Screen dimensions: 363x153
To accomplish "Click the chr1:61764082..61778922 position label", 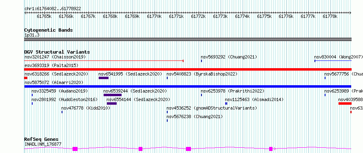I will point(53,9).
